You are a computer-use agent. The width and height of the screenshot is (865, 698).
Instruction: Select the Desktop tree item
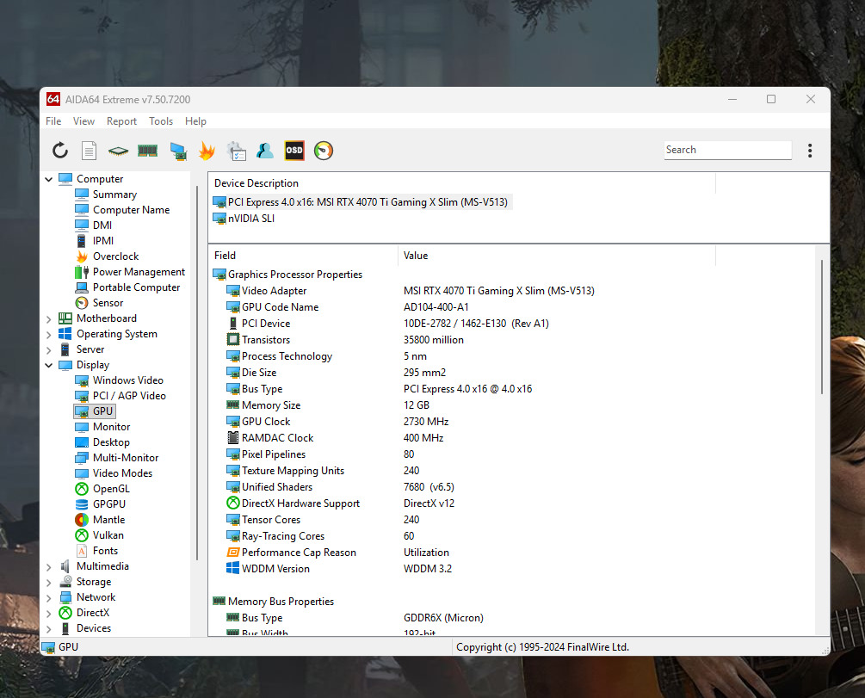(x=102, y=442)
